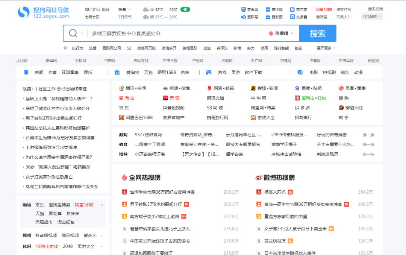Switch to the 新闻 category
Screen dimensions: 406x255
click(x=39, y=72)
